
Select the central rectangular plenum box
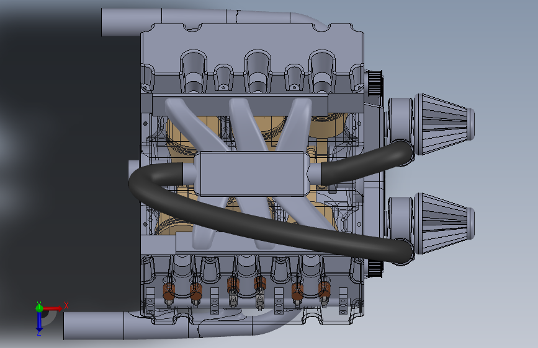coord(252,173)
